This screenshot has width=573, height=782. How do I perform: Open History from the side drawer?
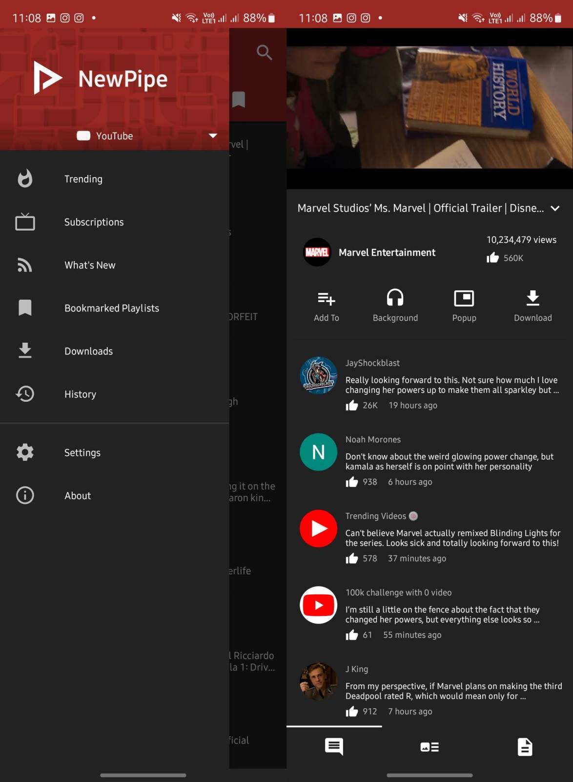pyautogui.click(x=80, y=394)
